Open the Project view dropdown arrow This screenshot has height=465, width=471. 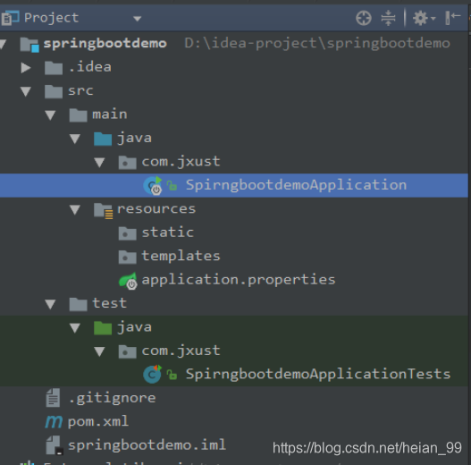tap(138, 19)
